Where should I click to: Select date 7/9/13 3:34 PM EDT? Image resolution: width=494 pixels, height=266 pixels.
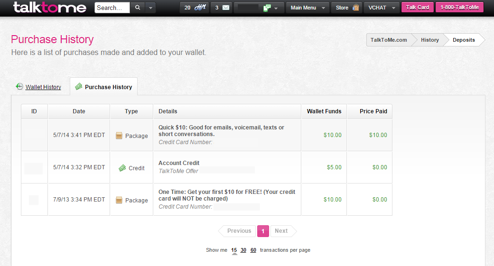(x=79, y=200)
